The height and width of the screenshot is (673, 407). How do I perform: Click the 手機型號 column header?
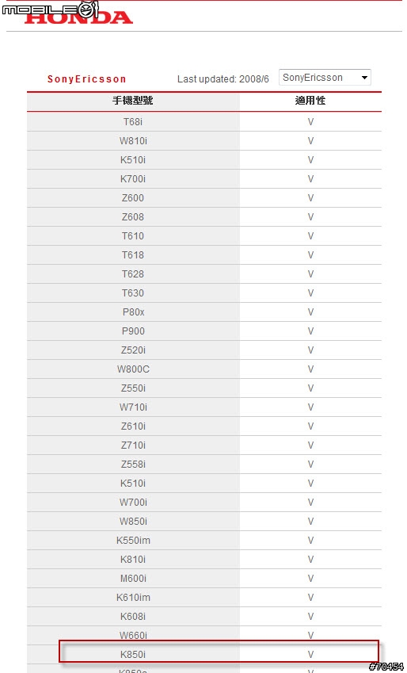coord(133,101)
